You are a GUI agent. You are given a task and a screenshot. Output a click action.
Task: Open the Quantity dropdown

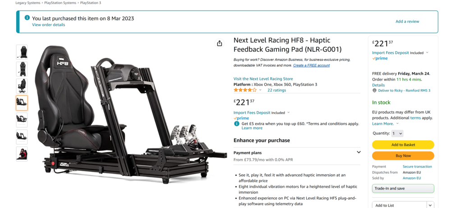(397, 134)
